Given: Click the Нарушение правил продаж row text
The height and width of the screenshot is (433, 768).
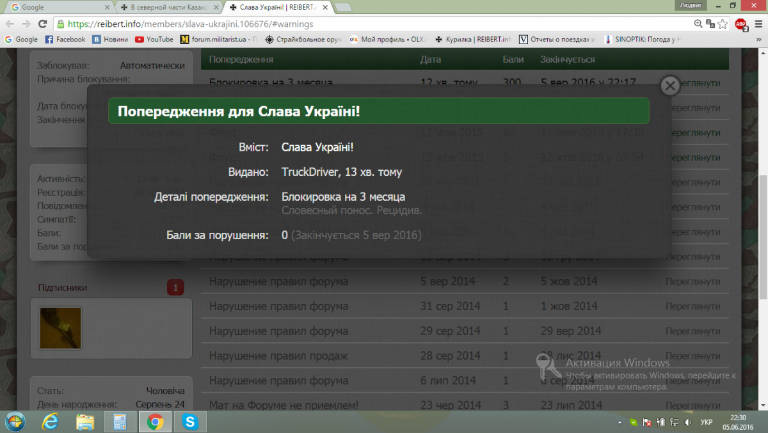Looking at the screenshot, I should [x=279, y=356].
